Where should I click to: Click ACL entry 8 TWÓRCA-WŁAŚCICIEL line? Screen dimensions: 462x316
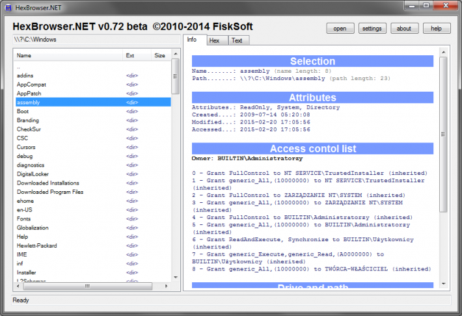pyautogui.click(x=312, y=269)
